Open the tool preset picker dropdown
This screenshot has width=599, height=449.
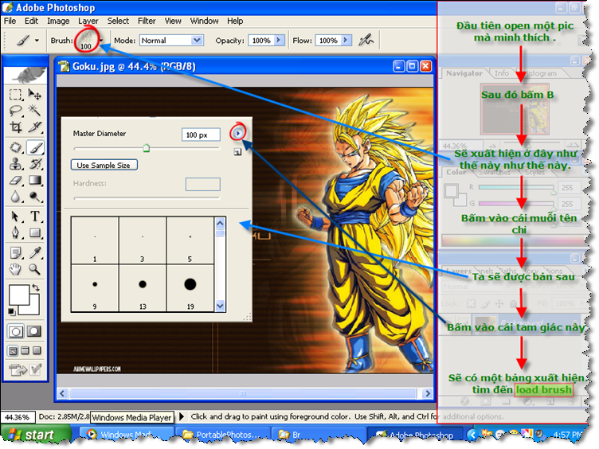(37, 40)
